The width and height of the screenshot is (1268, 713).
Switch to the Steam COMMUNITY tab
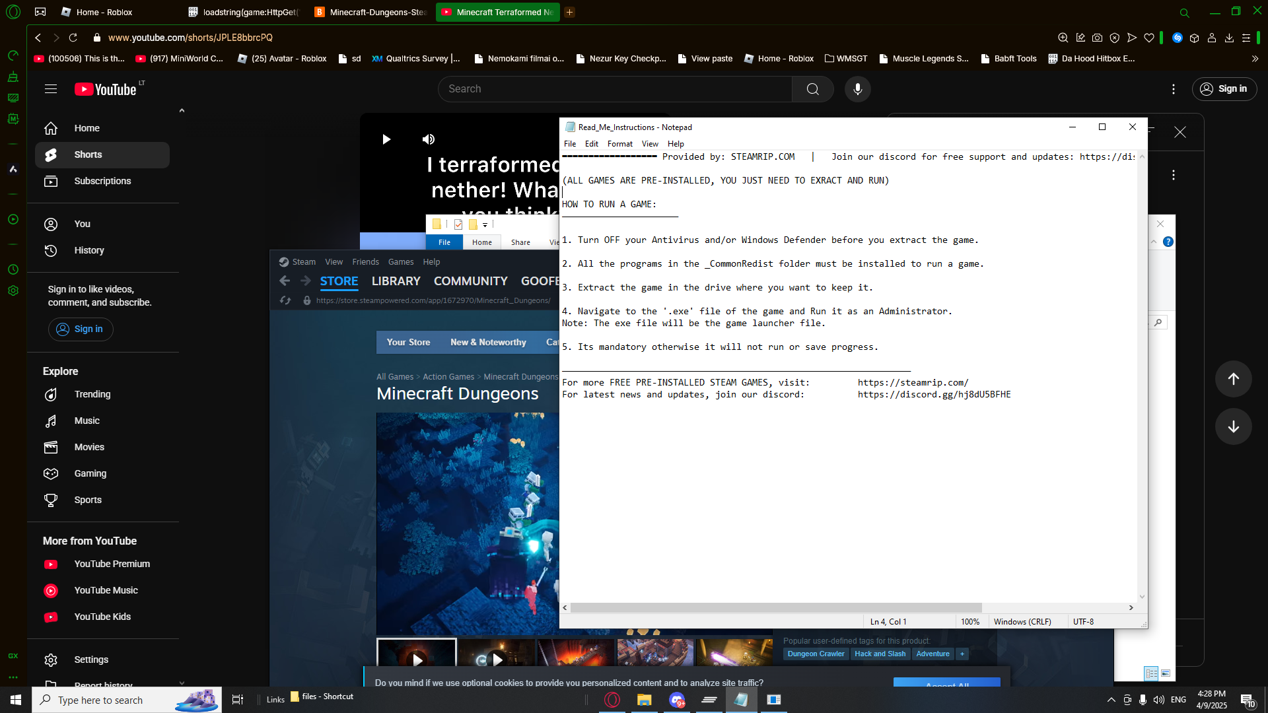point(471,281)
